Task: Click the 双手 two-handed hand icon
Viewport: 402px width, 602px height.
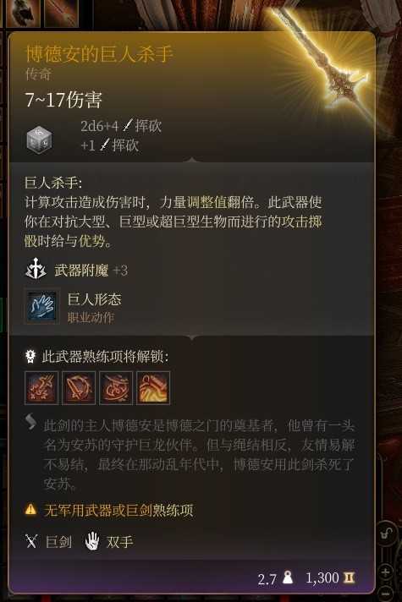Action: tap(92, 541)
